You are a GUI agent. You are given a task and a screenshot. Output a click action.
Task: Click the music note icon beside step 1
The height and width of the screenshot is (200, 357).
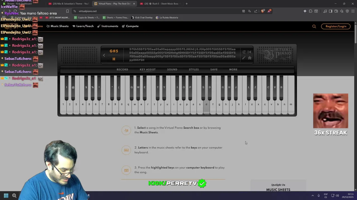(126, 130)
